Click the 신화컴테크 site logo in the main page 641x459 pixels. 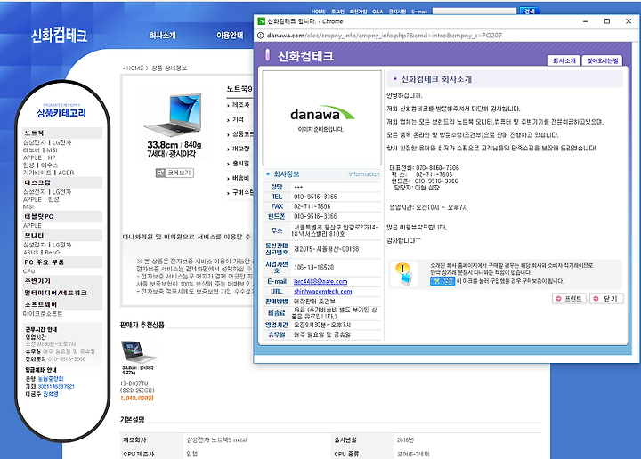coord(59,36)
